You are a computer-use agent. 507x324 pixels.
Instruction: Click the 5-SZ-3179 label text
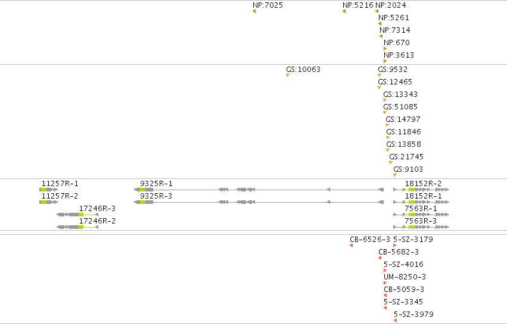(413, 240)
